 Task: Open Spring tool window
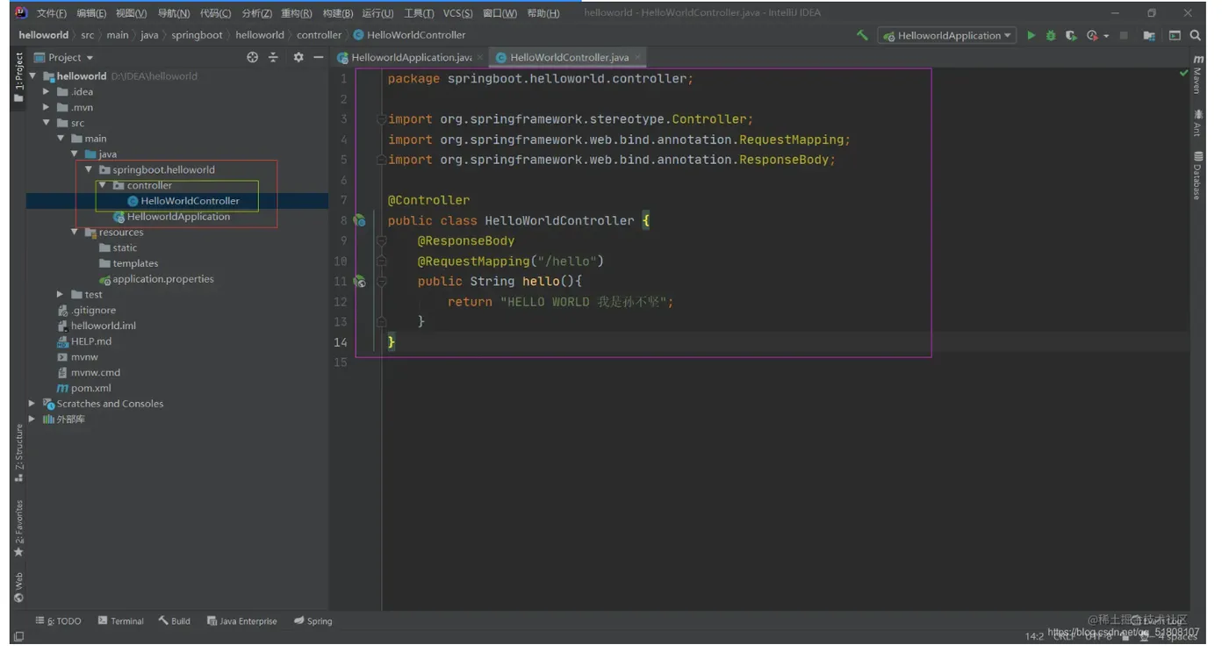pyautogui.click(x=313, y=621)
